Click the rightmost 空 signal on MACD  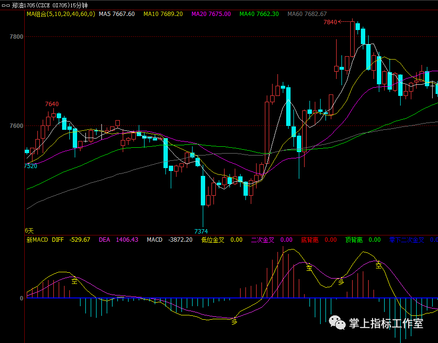(378, 265)
